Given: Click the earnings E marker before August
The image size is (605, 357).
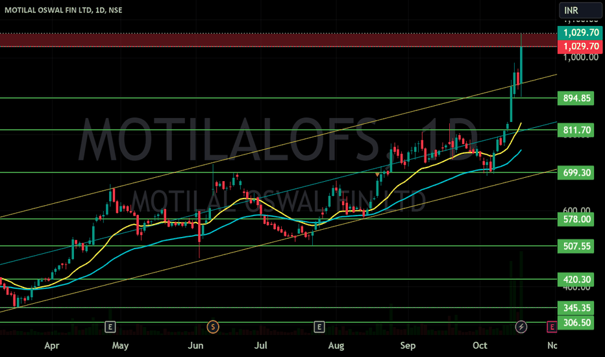Looking at the screenshot, I should click(319, 327).
